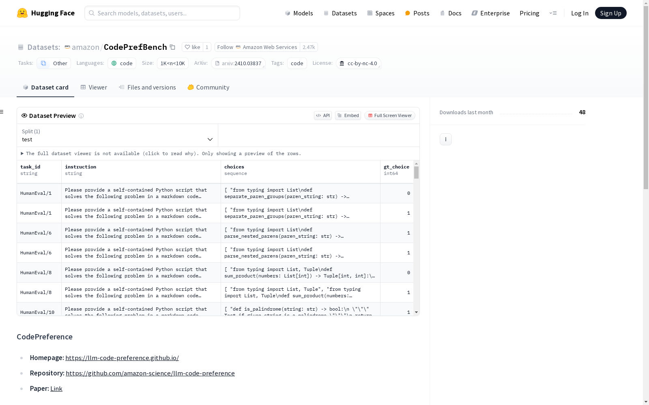This screenshot has width=649, height=405.
Task: Click the amazon organization link
Action: pos(86,47)
